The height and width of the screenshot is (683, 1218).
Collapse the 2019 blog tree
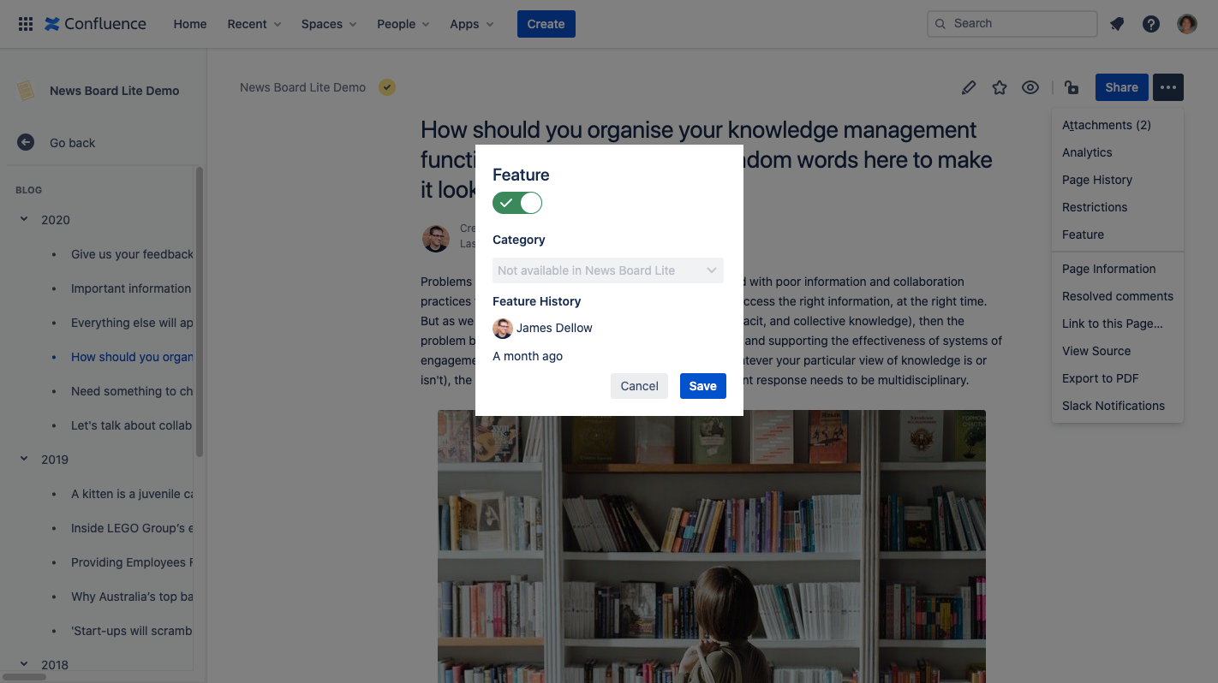click(24, 459)
